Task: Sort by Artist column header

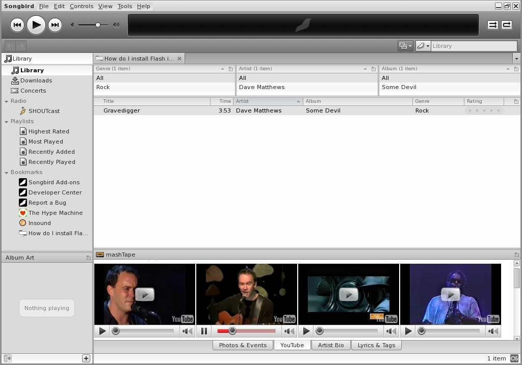Action: (268, 101)
